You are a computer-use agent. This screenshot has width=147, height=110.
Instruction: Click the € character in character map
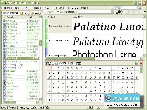click(x=132, y=87)
